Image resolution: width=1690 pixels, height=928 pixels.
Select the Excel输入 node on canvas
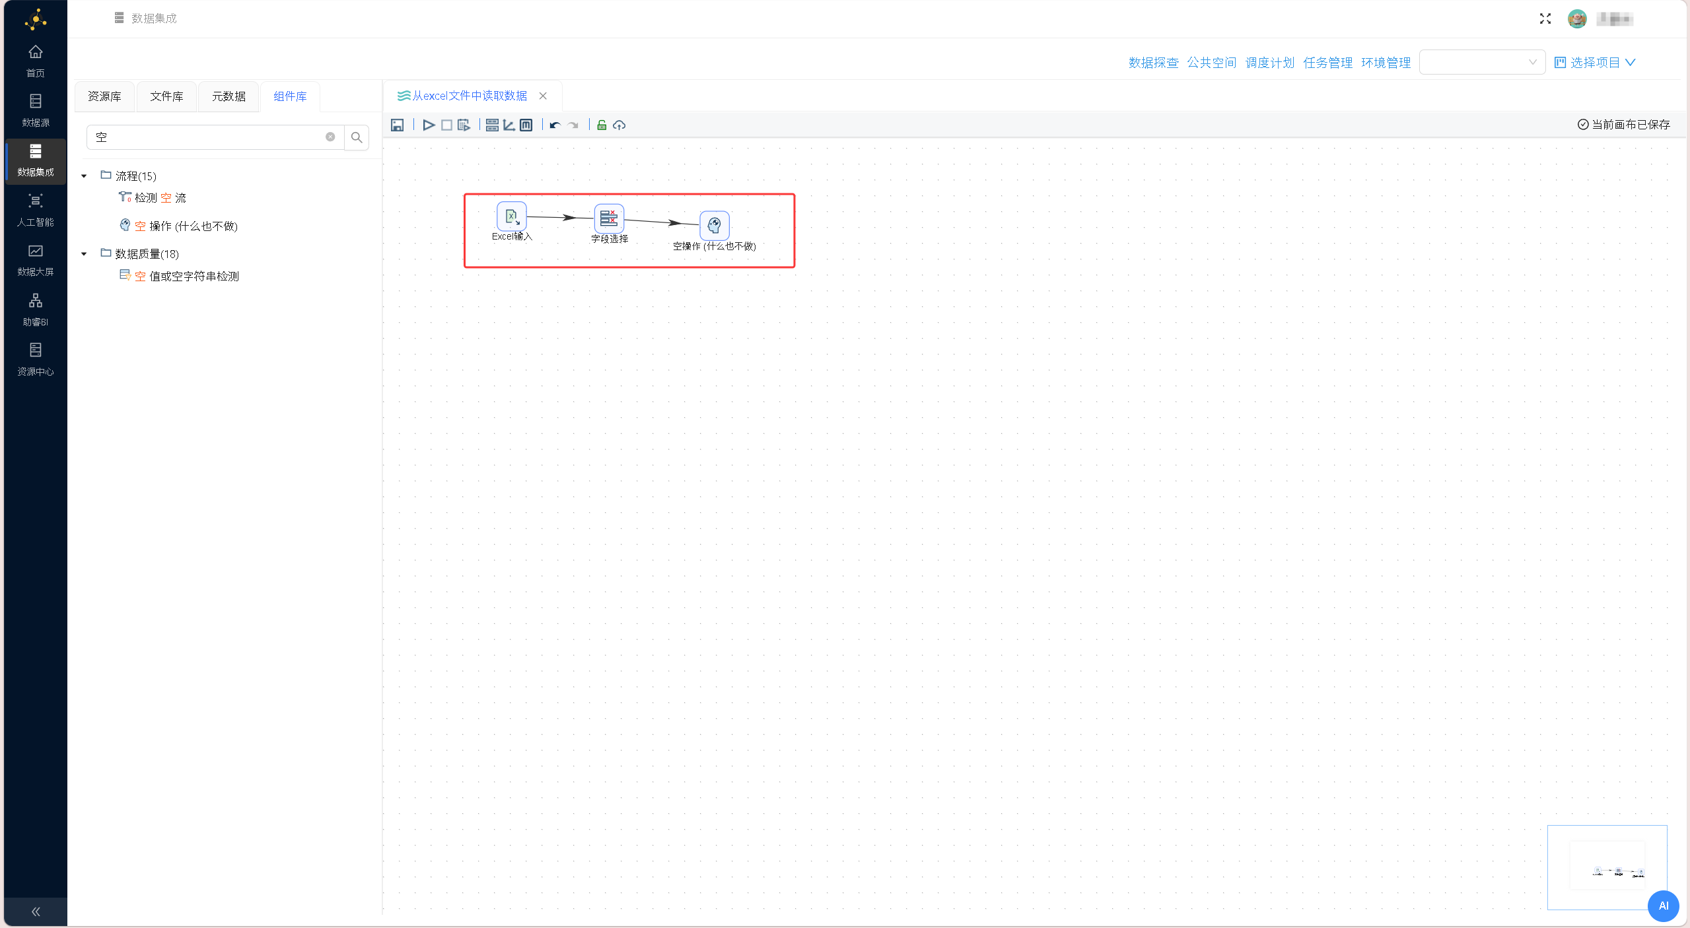click(x=511, y=216)
